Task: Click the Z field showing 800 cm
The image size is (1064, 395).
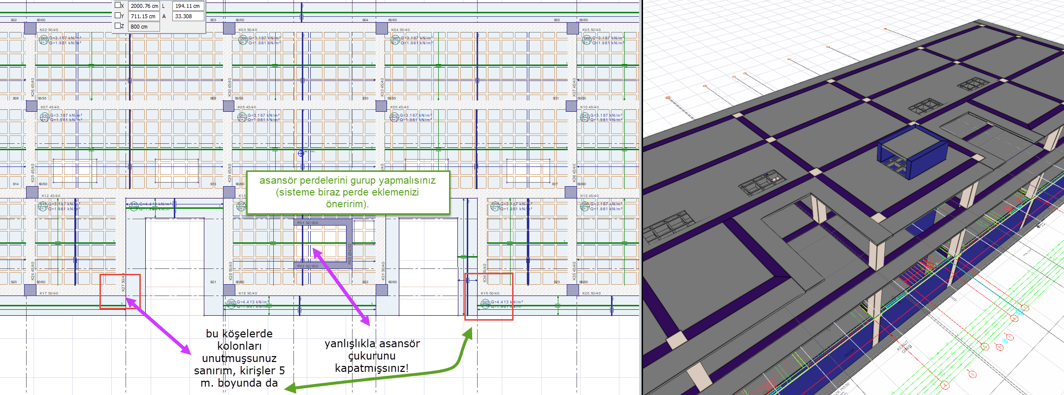Action: 144,27
